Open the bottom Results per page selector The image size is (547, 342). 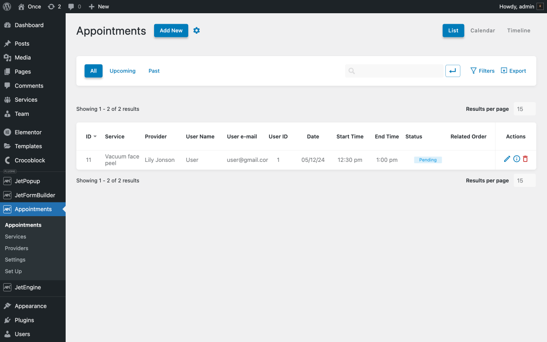pyautogui.click(x=524, y=180)
